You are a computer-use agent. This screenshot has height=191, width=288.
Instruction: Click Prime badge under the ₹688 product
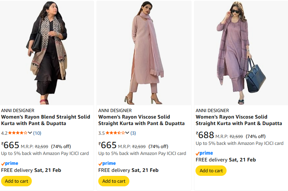[204, 153]
